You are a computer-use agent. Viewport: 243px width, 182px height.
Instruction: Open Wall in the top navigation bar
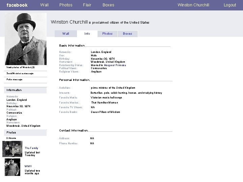pos(44,5)
